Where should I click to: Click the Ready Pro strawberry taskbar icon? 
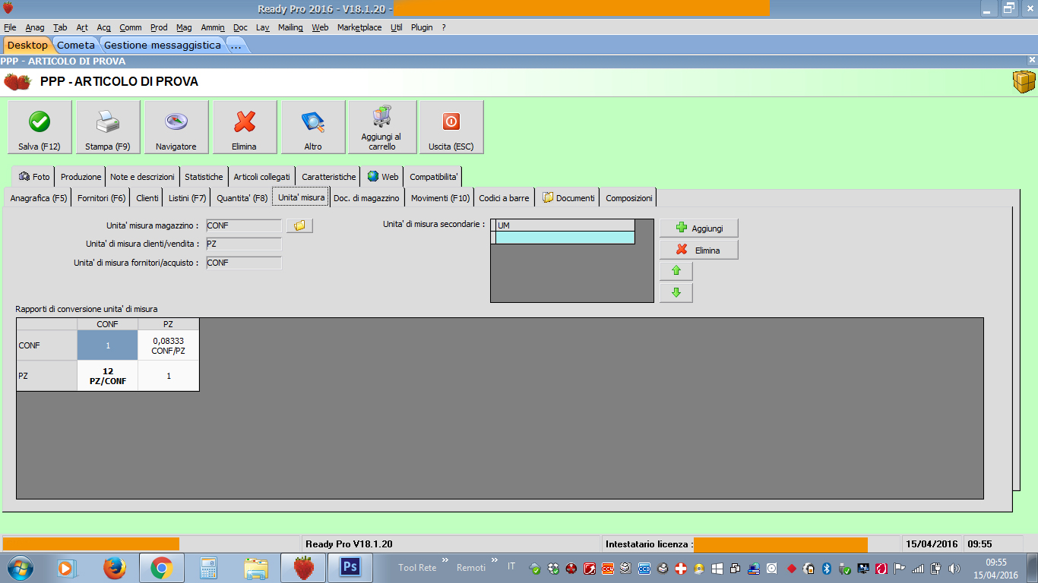click(x=303, y=567)
